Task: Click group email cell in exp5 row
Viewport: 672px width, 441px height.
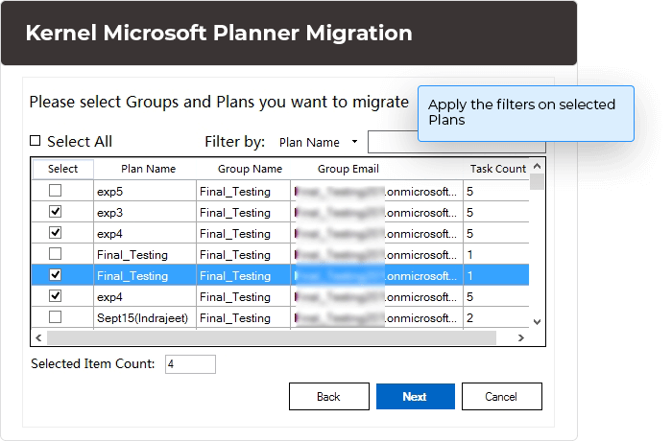Action: coord(376,191)
